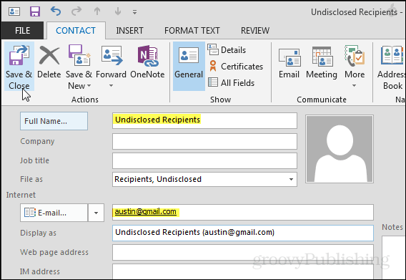
Task: Click the Redo arrow in quick access toolbar
Action: click(76, 11)
